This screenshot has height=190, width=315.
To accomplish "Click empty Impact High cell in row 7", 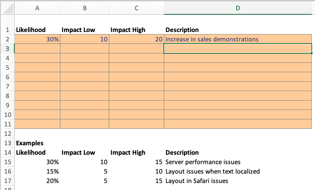I will (136, 86).
